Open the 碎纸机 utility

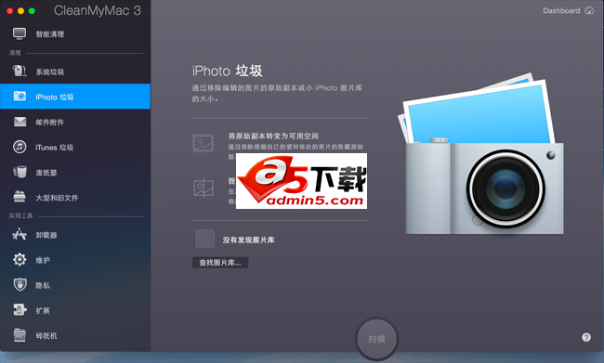tap(75, 336)
